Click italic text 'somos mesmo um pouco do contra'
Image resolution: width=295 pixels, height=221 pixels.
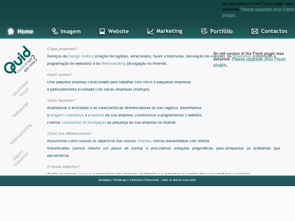tap(108, 148)
